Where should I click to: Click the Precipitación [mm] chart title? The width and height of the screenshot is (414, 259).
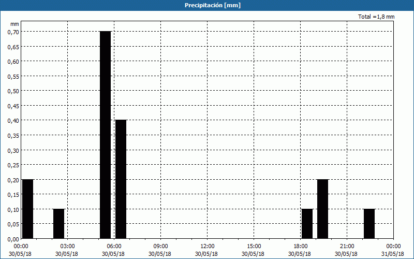point(213,5)
